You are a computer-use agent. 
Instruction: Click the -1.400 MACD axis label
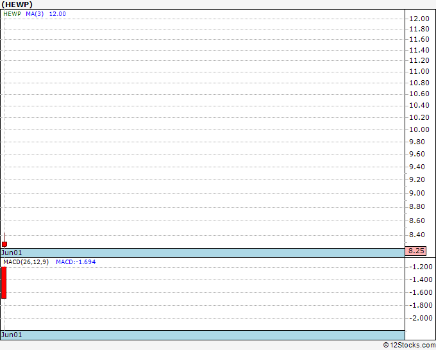coord(421,279)
